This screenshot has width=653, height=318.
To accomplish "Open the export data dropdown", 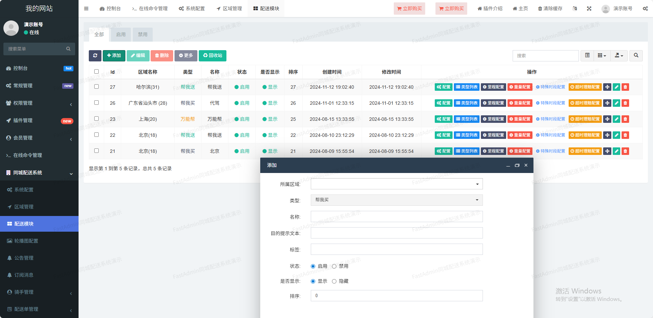I will (619, 56).
